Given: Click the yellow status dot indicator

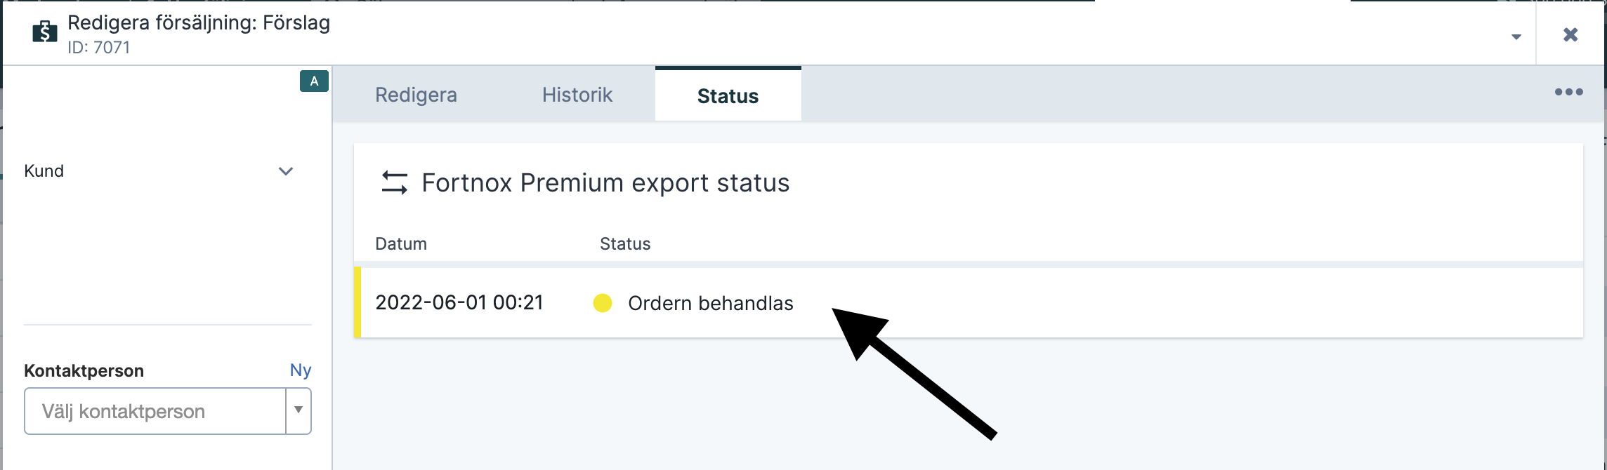Looking at the screenshot, I should [x=603, y=303].
